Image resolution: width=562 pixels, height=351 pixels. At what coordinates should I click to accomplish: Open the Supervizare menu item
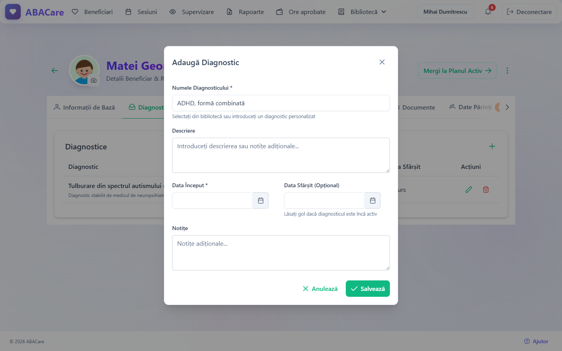point(192,12)
